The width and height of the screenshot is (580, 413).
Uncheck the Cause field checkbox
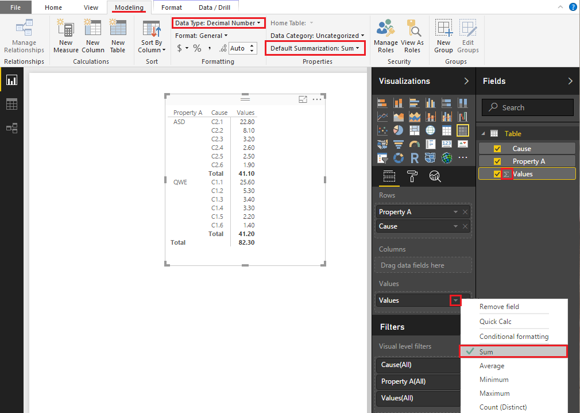tap(497, 149)
